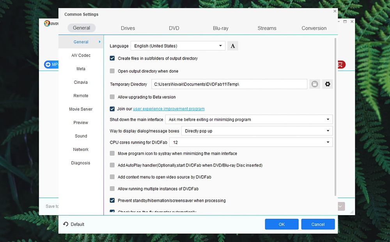390x242 pixels.
Task: Select Diagnosis in the sidebar
Action: (x=81, y=163)
